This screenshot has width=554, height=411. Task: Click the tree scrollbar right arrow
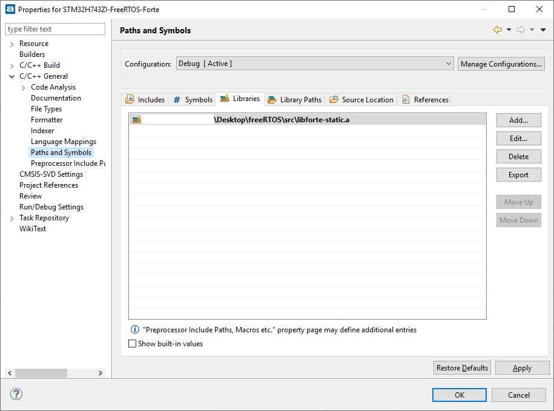pos(101,373)
